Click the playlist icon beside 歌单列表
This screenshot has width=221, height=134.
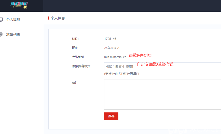[1, 35]
